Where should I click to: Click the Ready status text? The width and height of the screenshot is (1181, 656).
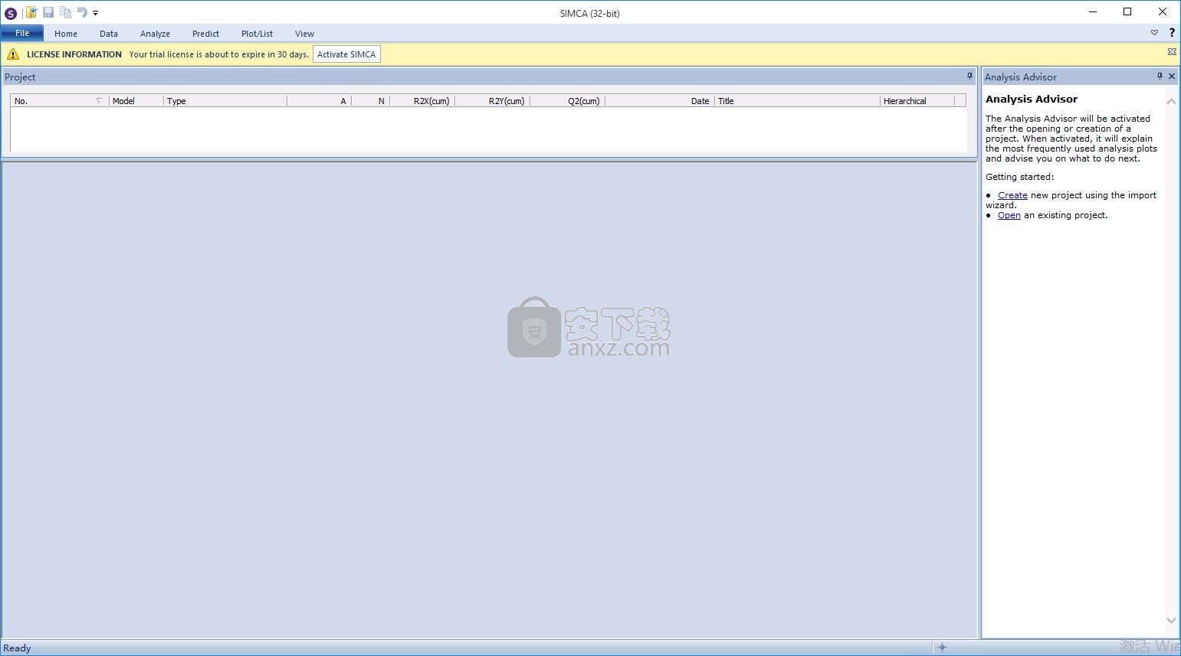tap(17, 648)
